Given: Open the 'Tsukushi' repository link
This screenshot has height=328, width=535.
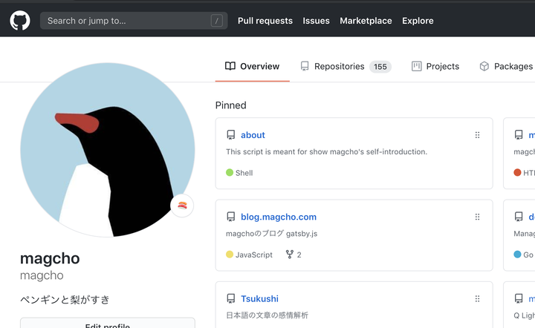Looking at the screenshot, I should pyautogui.click(x=259, y=299).
